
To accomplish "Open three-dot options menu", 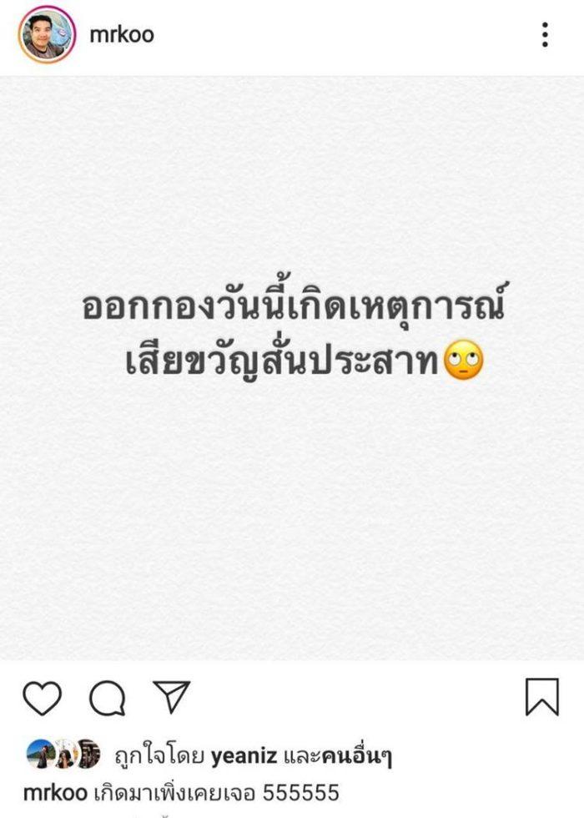I will pos(545,34).
